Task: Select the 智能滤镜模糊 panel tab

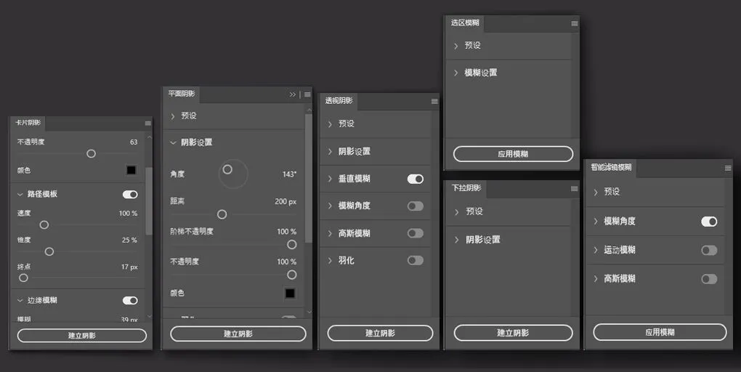Action: pos(611,167)
